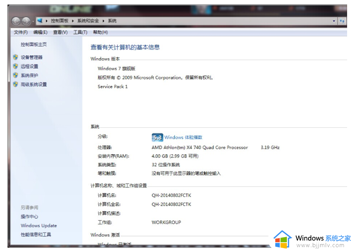The height and width of the screenshot is (251, 353).
Task: Open the 查看(V) menu
Action: pyautogui.click(x=60, y=32)
